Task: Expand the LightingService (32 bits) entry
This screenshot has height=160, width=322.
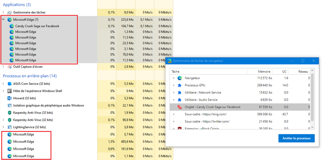Action: (3, 127)
